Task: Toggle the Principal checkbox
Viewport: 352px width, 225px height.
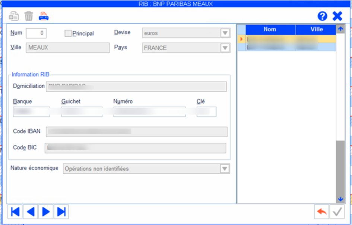Action: [68, 33]
